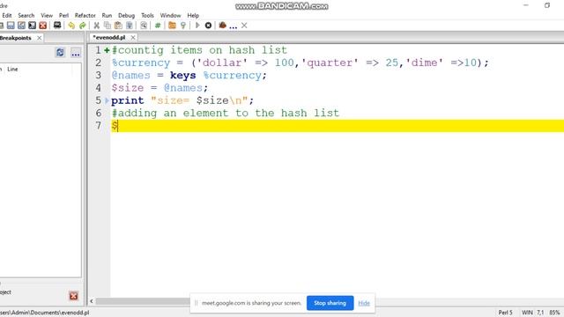Click the gray X at toolbar end
This screenshot has width=564, height=317.
(244, 26)
